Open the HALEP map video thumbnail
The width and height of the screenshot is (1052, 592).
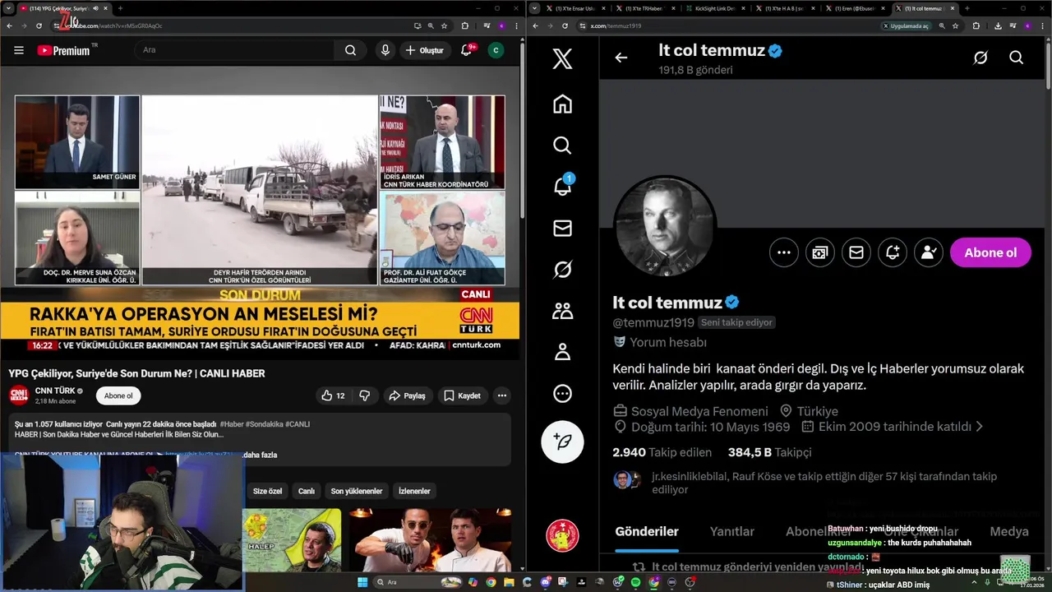(292, 539)
